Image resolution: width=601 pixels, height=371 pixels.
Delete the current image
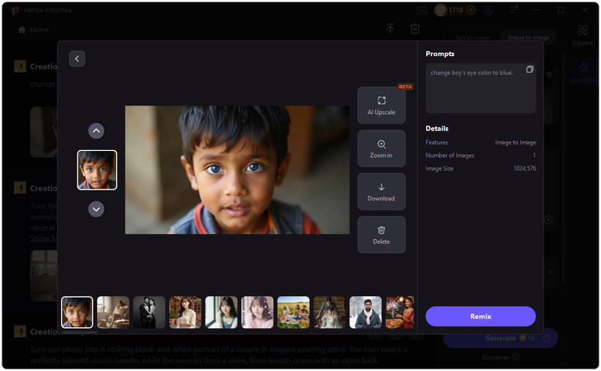[x=381, y=234]
